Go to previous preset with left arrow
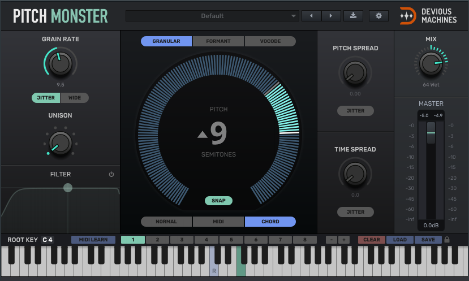 tap(311, 16)
